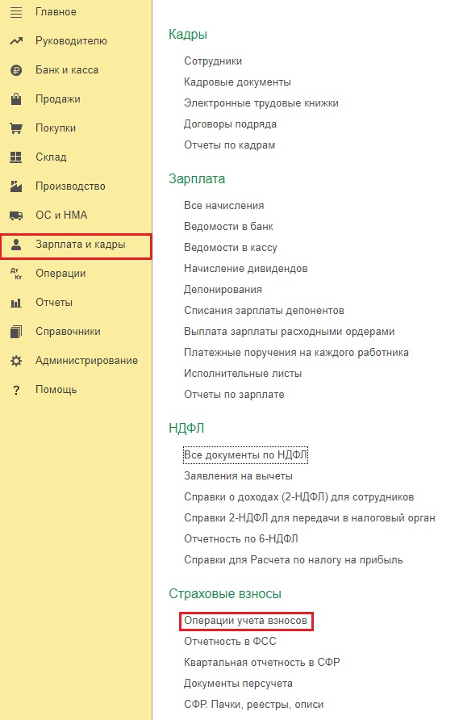Open the truck icon for ОС и НМА

(16, 216)
